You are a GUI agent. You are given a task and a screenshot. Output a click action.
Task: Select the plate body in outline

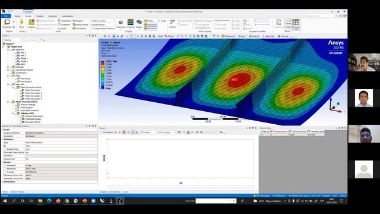(23, 64)
